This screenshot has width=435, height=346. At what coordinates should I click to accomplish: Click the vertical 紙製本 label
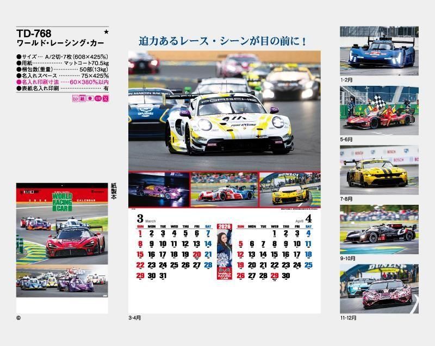(x=114, y=191)
